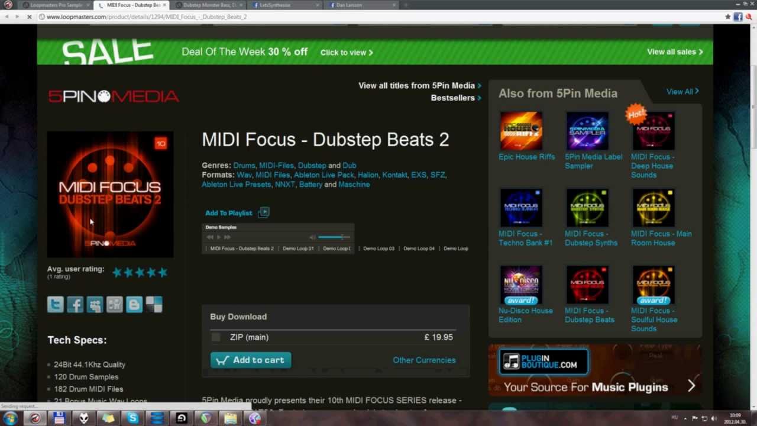Go forward with the browser arrow

[x=17, y=17]
